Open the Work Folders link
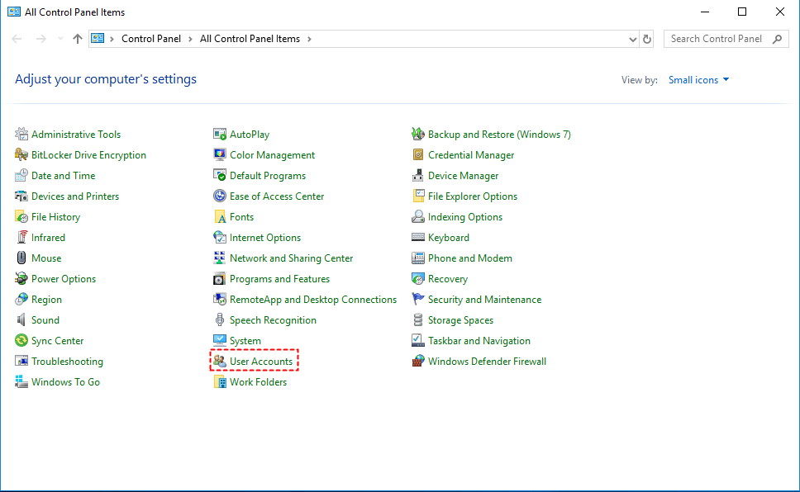The image size is (800, 492). click(x=258, y=382)
